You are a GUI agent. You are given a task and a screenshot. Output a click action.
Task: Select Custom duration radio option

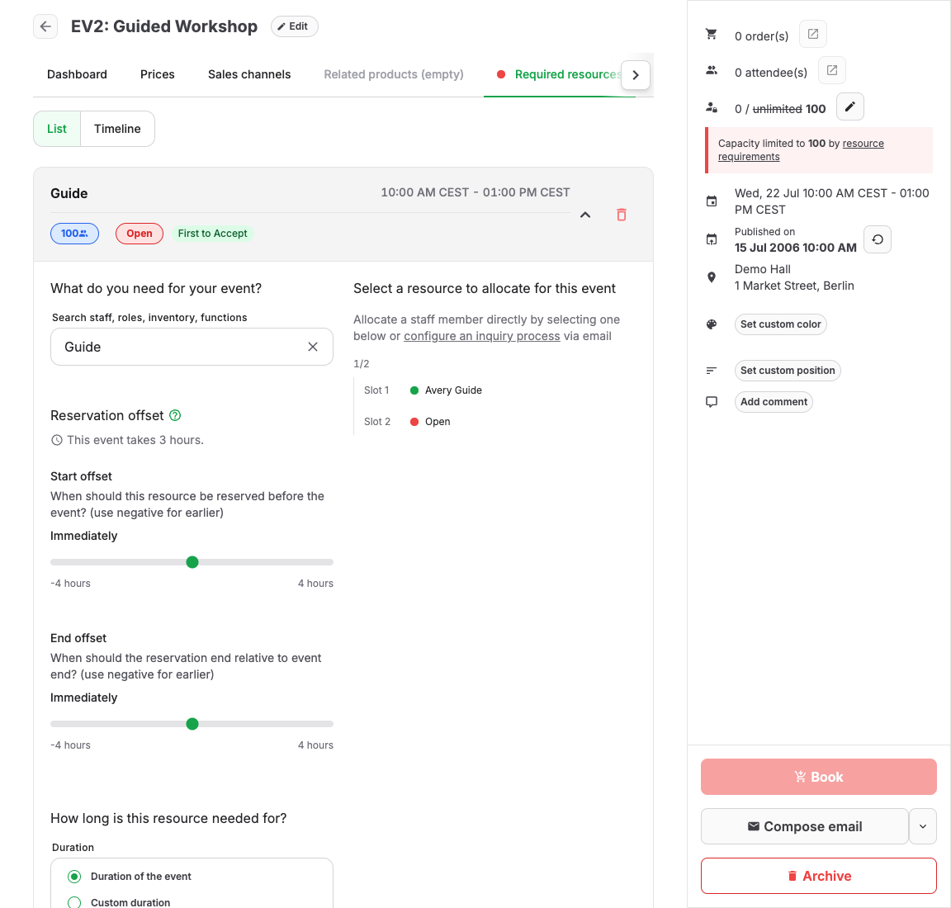(x=74, y=902)
